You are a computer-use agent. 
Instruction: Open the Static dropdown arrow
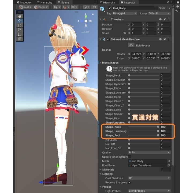click(170, 8)
